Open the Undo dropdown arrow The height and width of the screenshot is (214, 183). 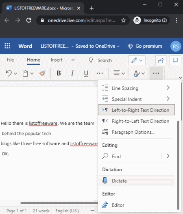click(x=15, y=73)
